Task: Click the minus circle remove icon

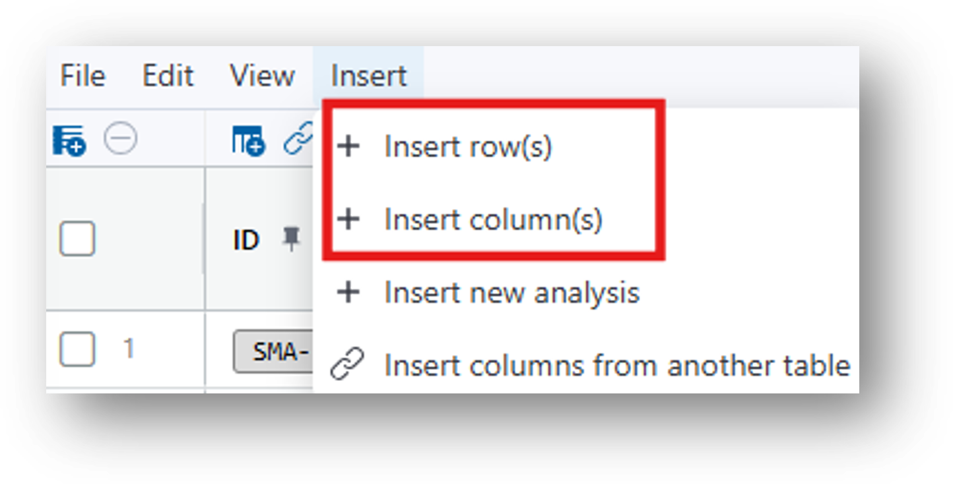Action: (x=121, y=140)
